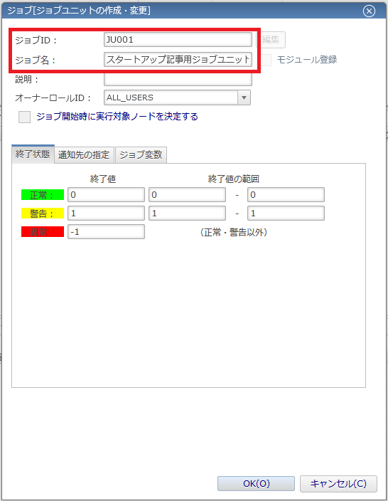Viewport: 388px width, 501px height.
Task: Open the 通知先の指定 tab
Action: (84, 155)
